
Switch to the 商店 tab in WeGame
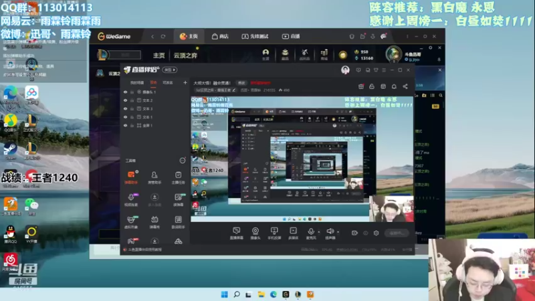click(x=220, y=36)
